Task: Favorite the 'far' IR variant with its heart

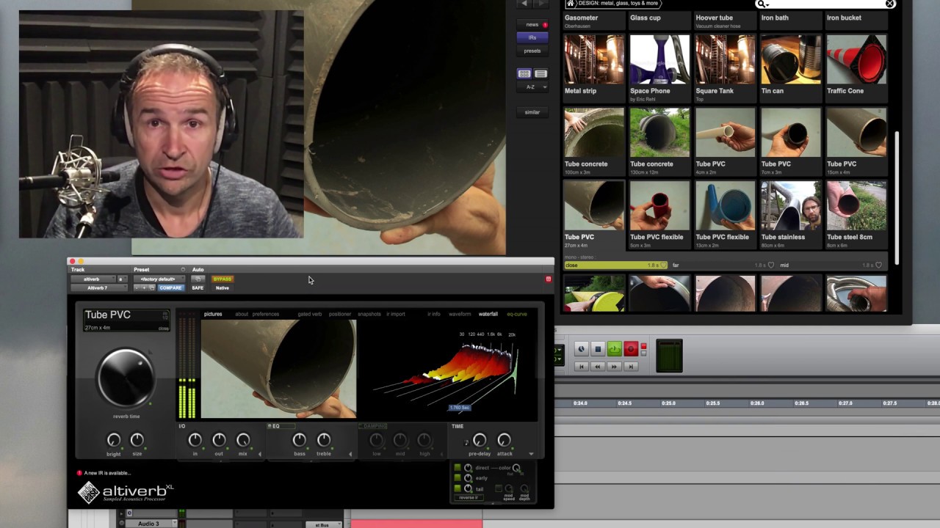Action: click(770, 265)
